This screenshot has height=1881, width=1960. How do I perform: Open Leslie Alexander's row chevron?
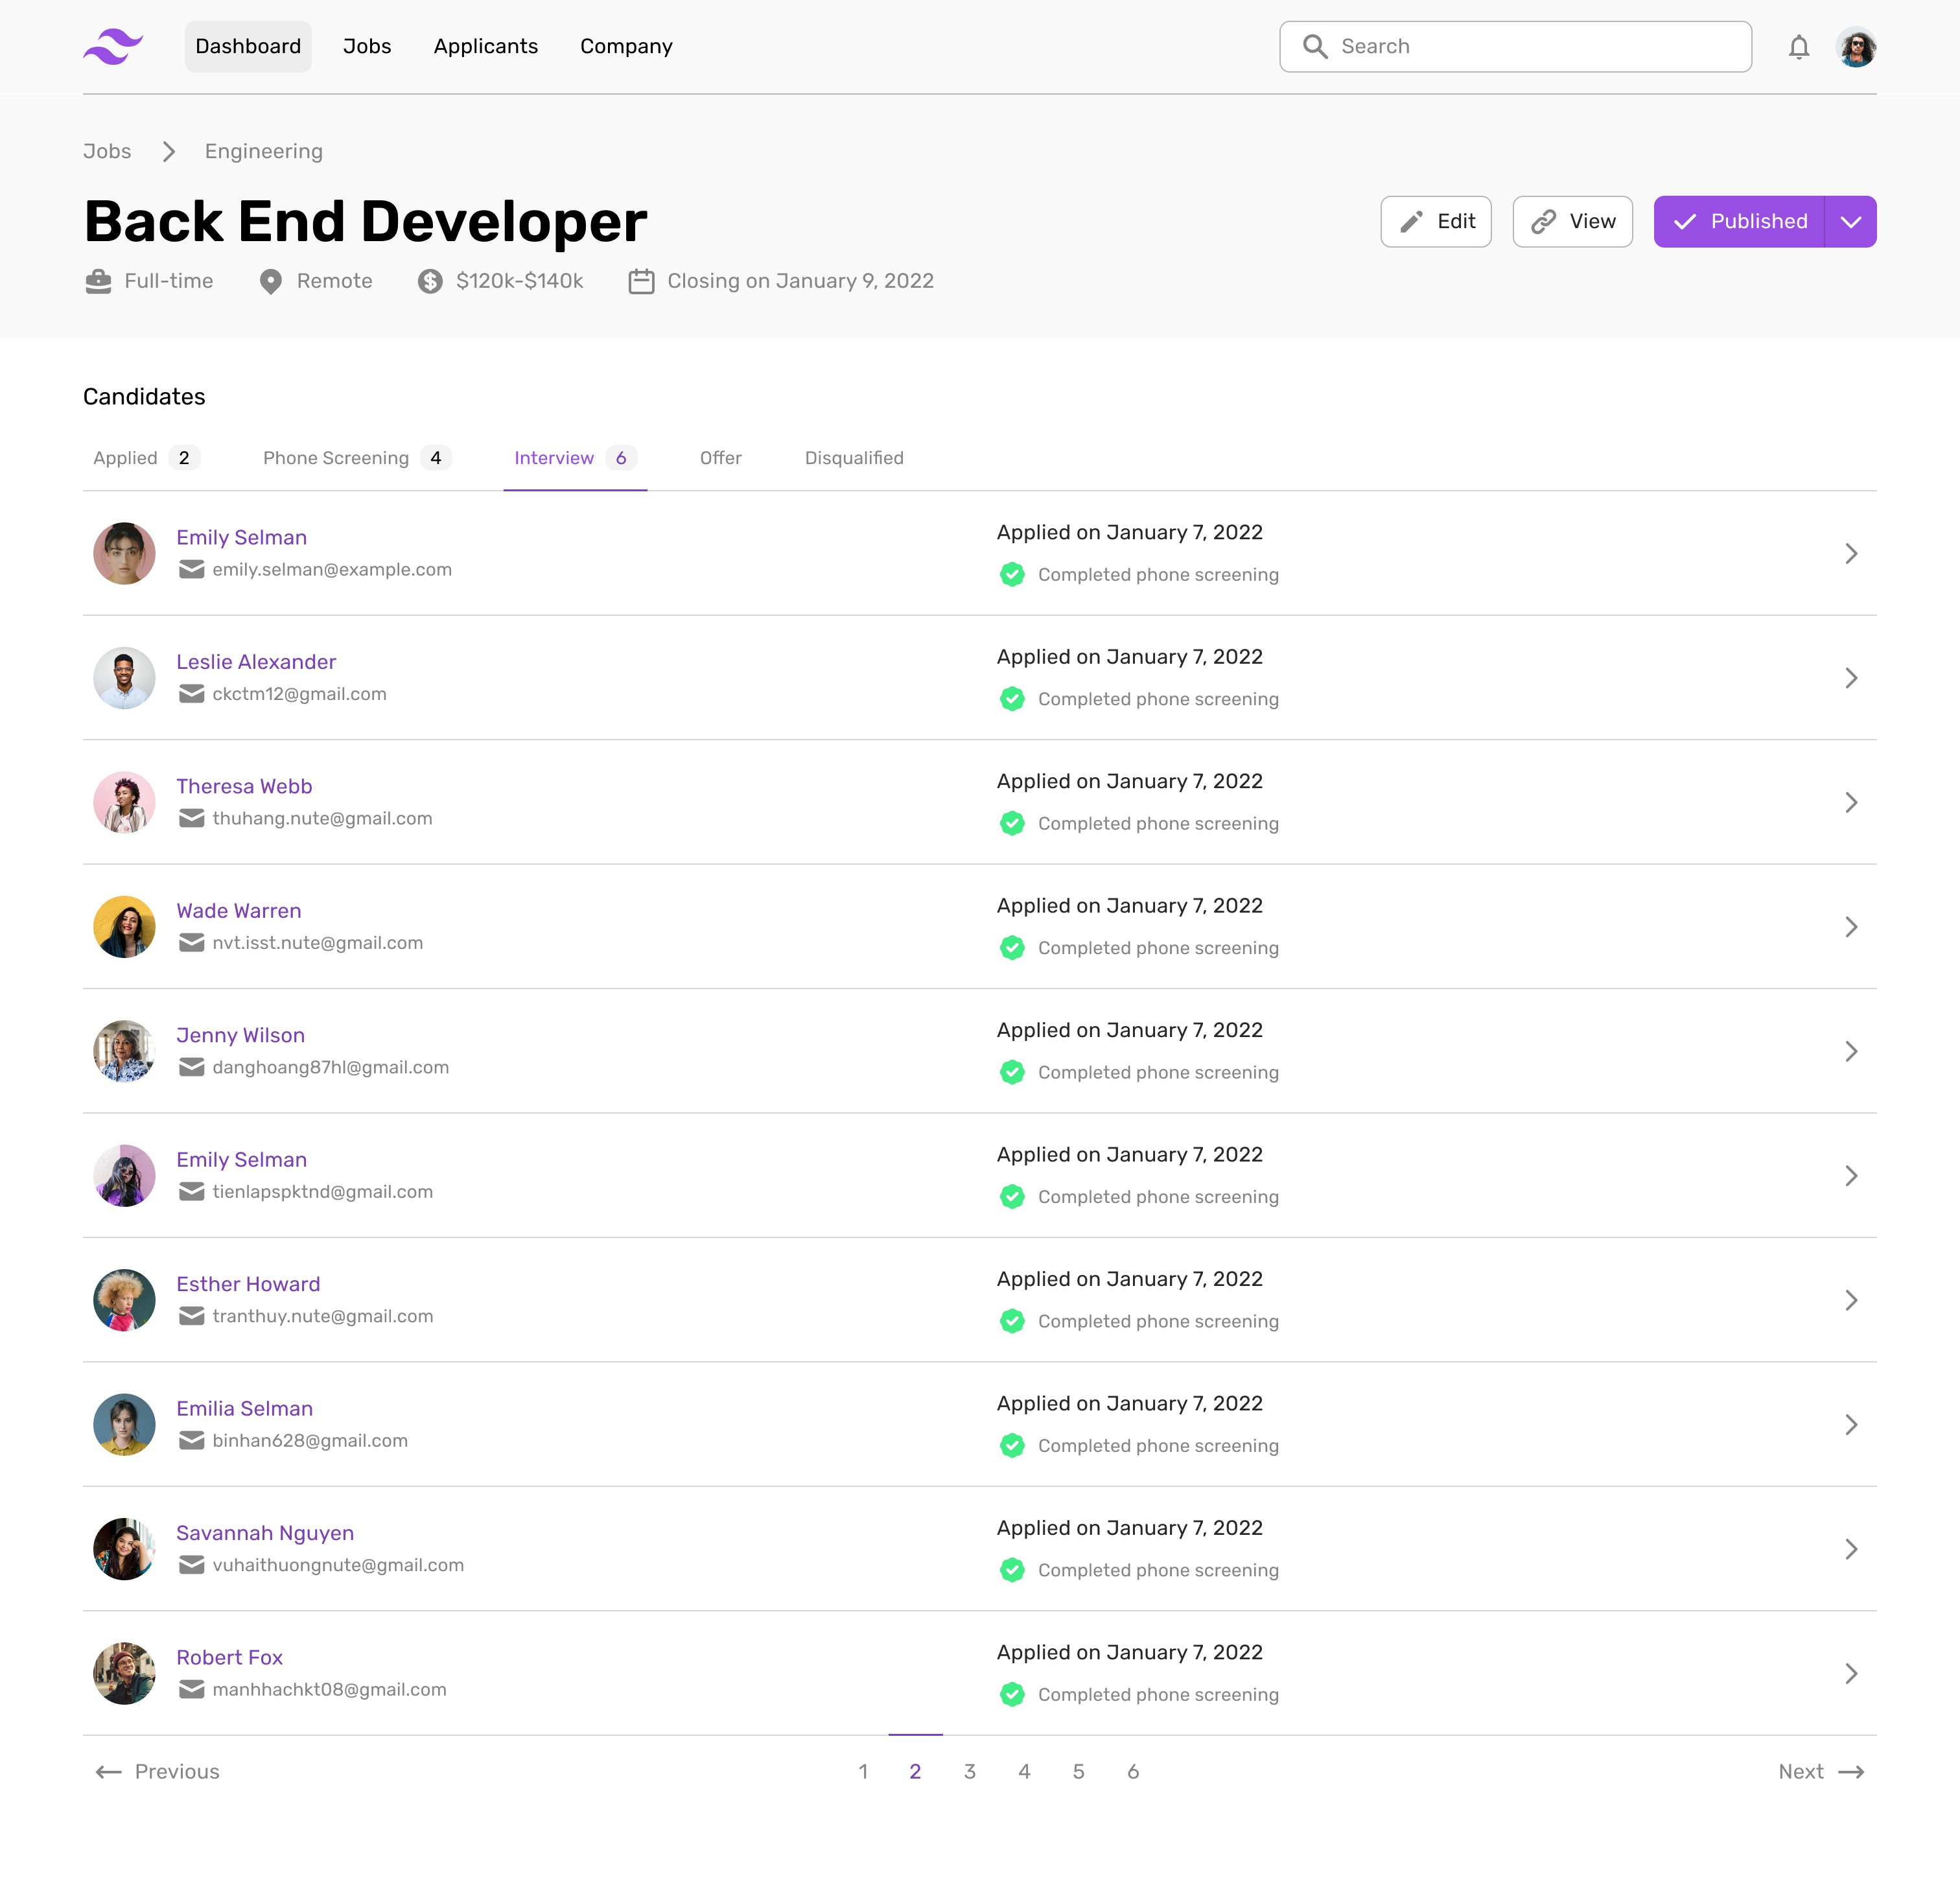click(1850, 678)
